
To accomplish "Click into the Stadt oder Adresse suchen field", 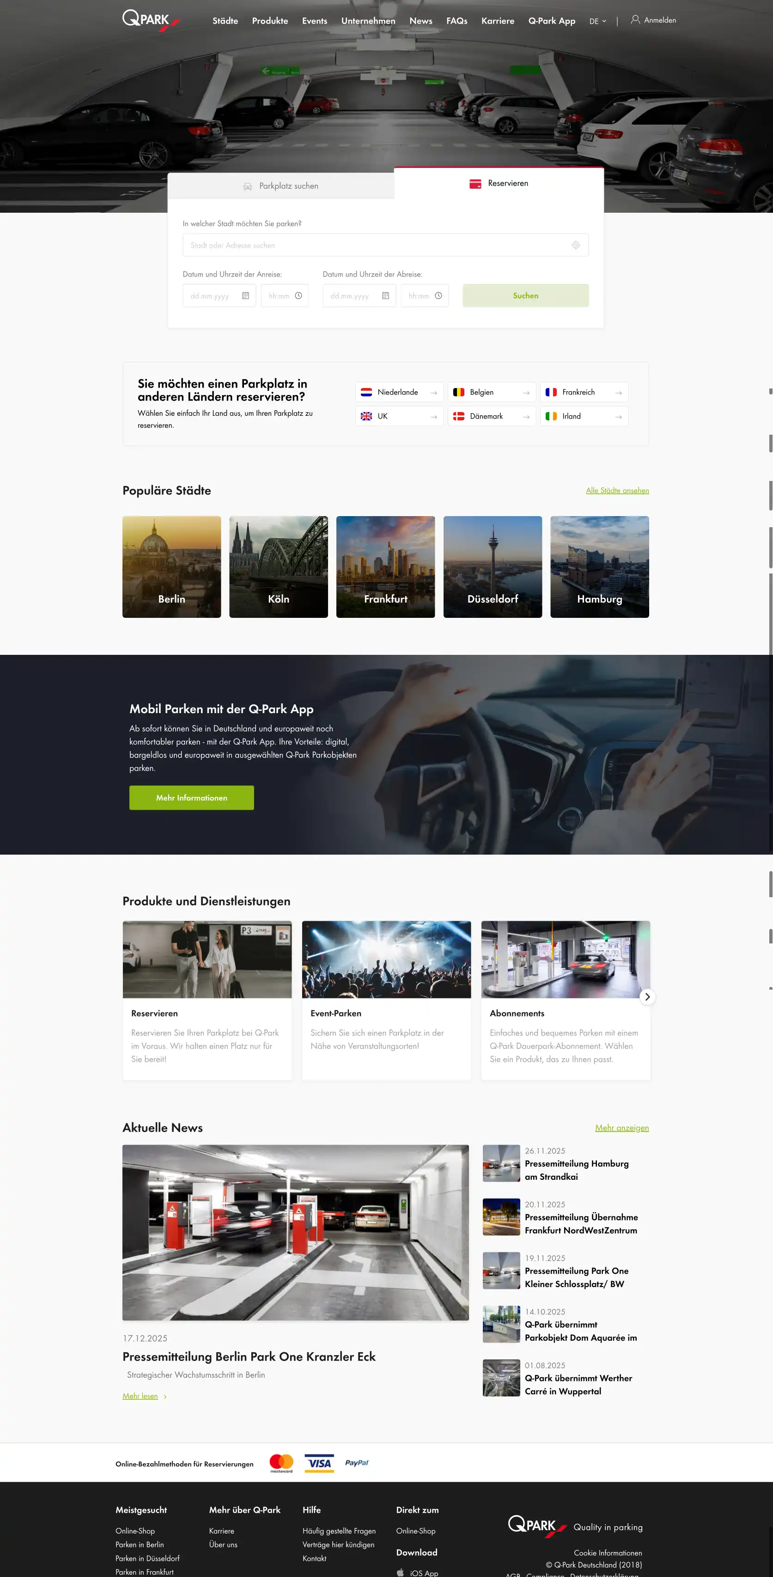I will pos(376,245).
